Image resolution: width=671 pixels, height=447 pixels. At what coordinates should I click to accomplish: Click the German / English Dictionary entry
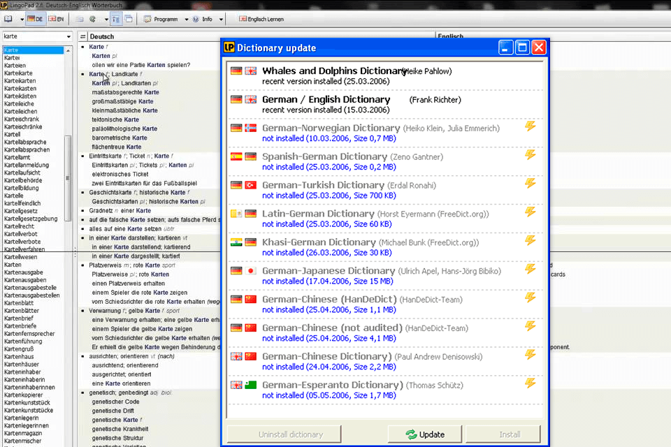385,104
